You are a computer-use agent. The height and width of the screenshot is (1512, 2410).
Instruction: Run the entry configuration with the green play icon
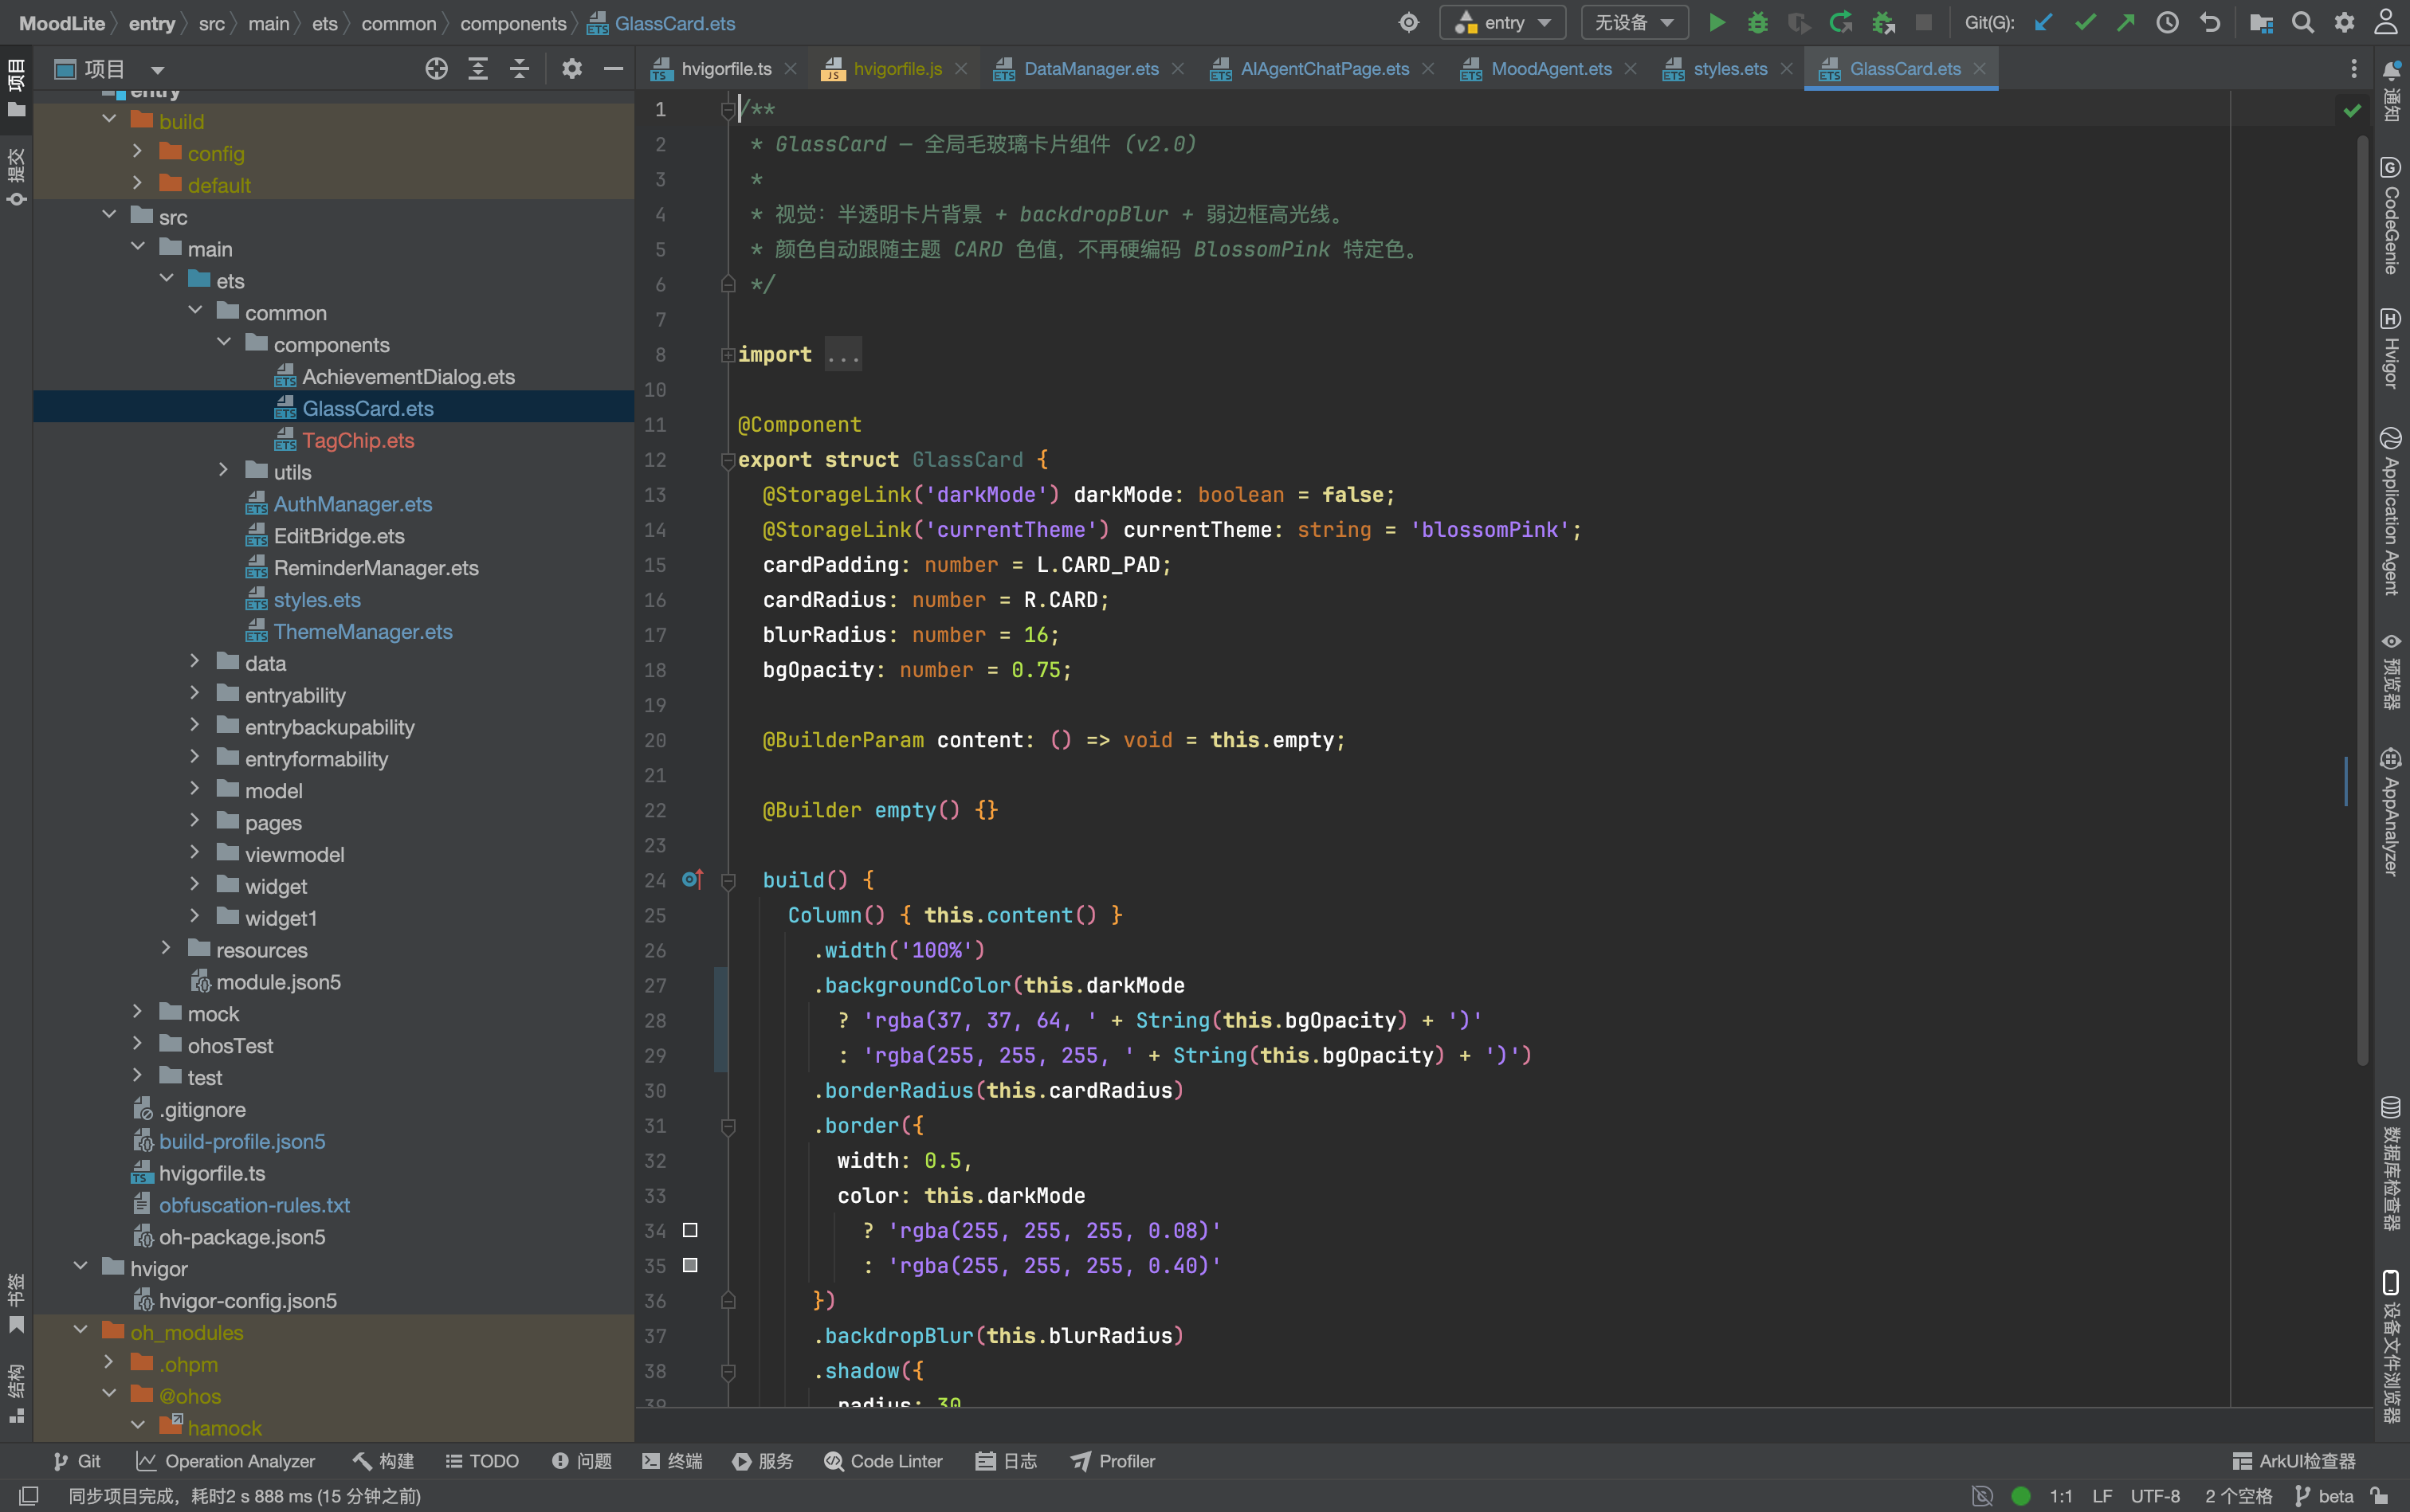1717,23
